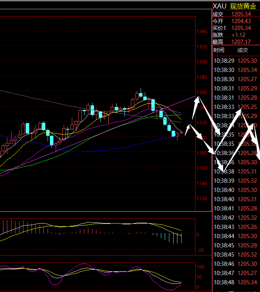Image resolution: width=260 pixels, height=292 pixels.
Task: Select the 现货黄金 instrument name
Action: pyautogui.click(x=243, y=6)
